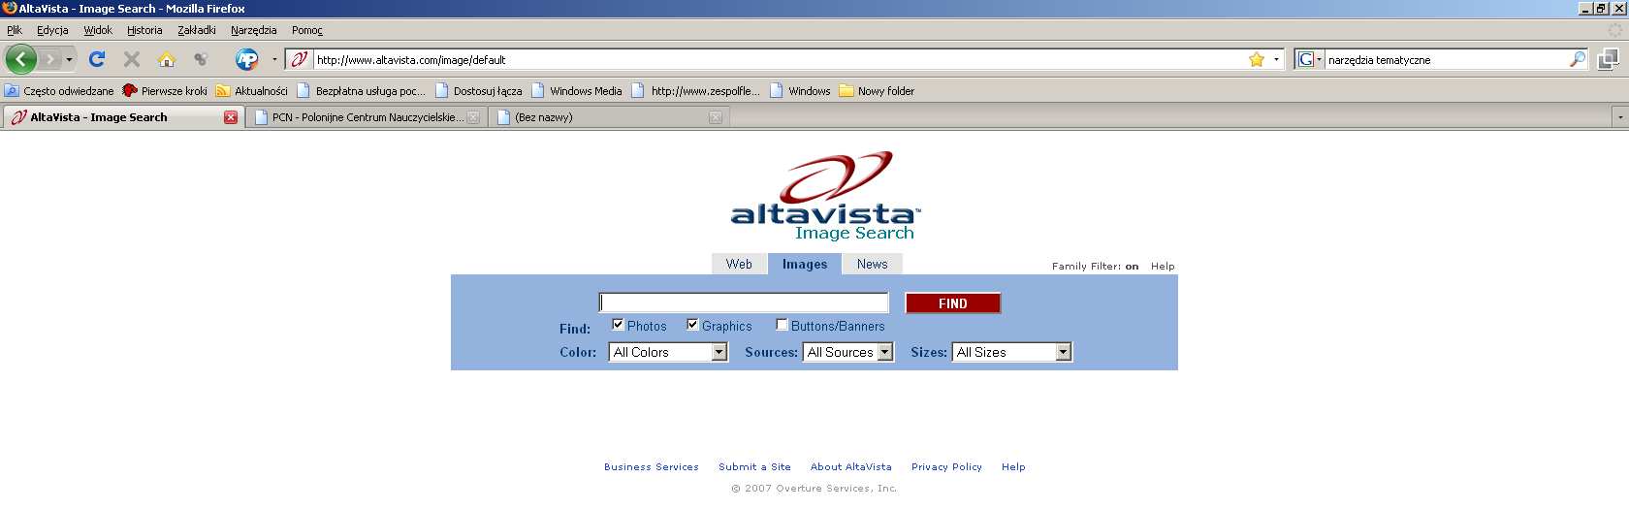Viewport: 1629px width, 509px height.
Task: Uncheck the Graphics checkbox
Action: (692, 325)
